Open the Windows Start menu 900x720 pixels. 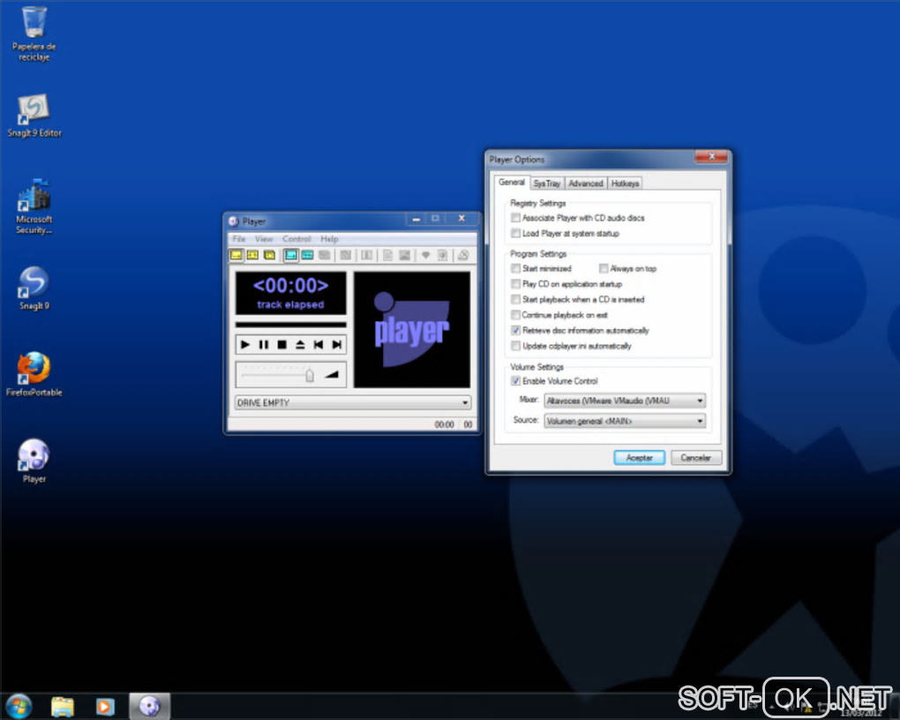(19, 706)
